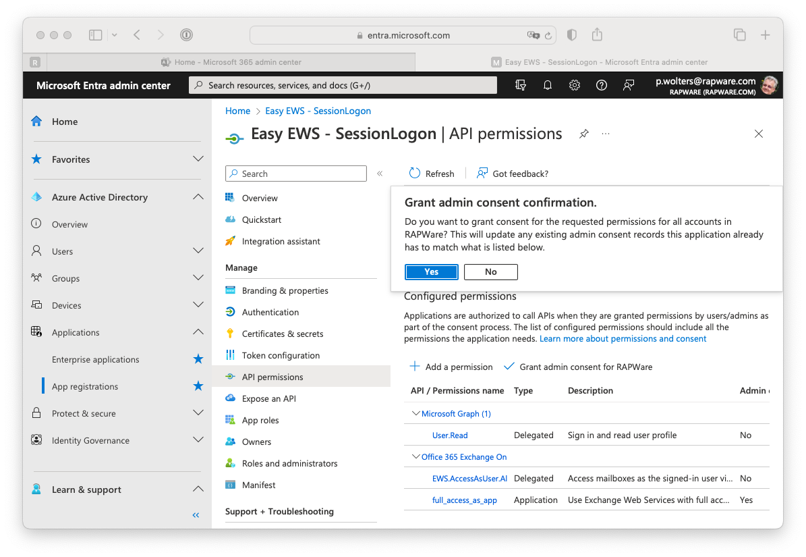Open Certificates & secrets
Image resolution: width=806 pixels, height=557 pixels.
tap(282, 334)
